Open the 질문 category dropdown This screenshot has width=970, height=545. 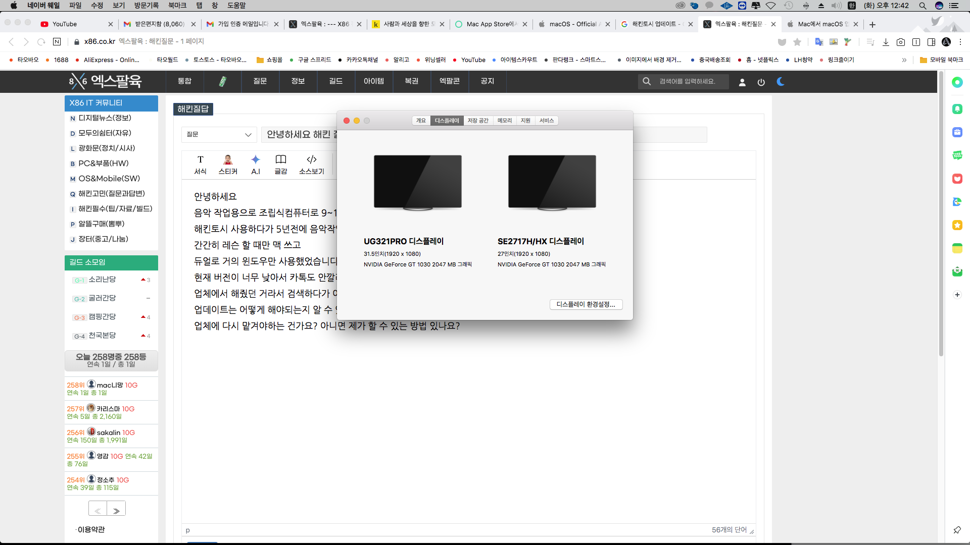tap(219, 135)
